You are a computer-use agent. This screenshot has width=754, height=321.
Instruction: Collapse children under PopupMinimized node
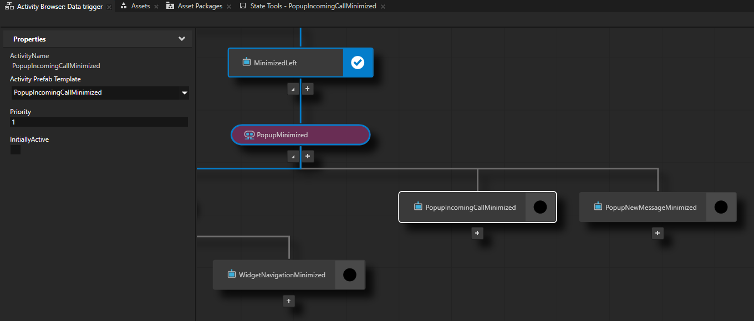pyautogui.click(x=293, y=157)
